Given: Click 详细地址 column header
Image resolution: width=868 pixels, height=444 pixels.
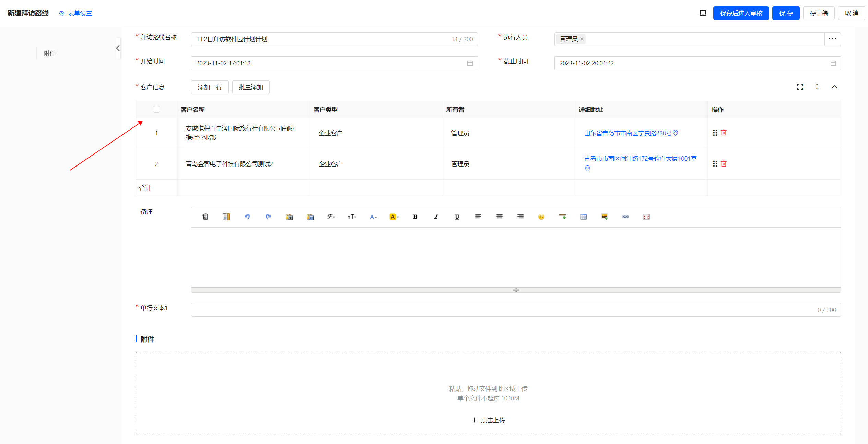Looking at the screenshot, I should pos(591,109).
